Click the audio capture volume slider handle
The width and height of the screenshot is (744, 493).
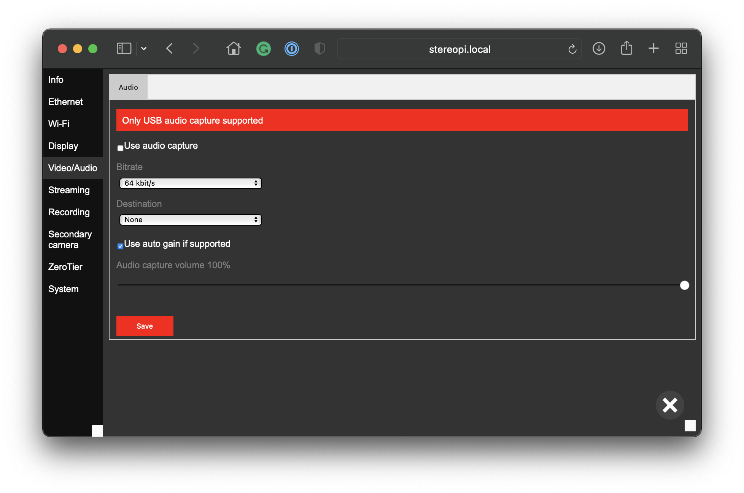(x=684, y=285)
